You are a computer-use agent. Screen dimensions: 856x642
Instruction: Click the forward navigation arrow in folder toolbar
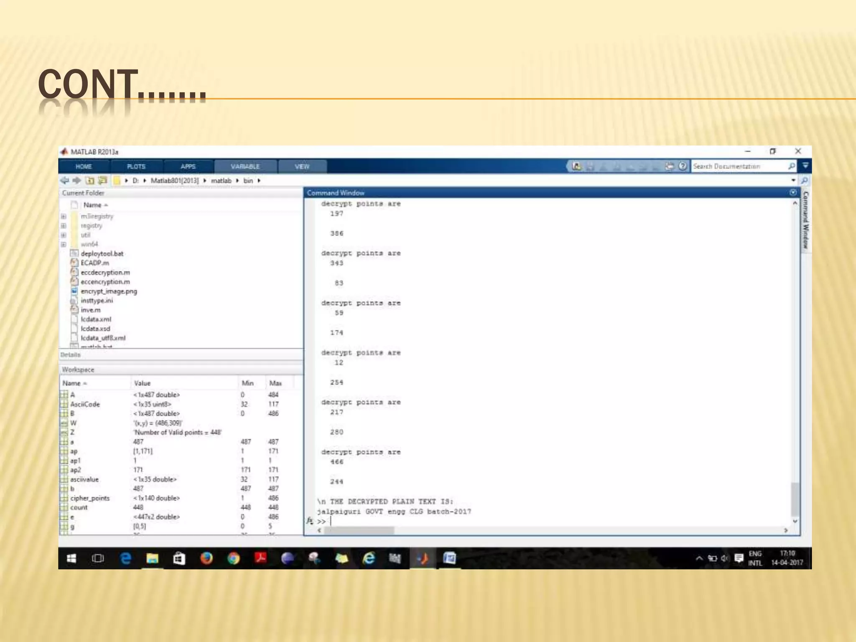pyautogui.click(x=77, y=181)
